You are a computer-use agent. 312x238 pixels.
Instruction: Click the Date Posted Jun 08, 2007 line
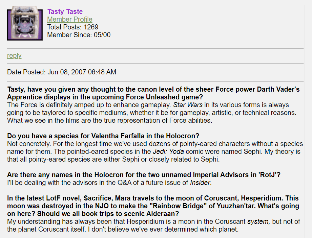pos(62,72)
